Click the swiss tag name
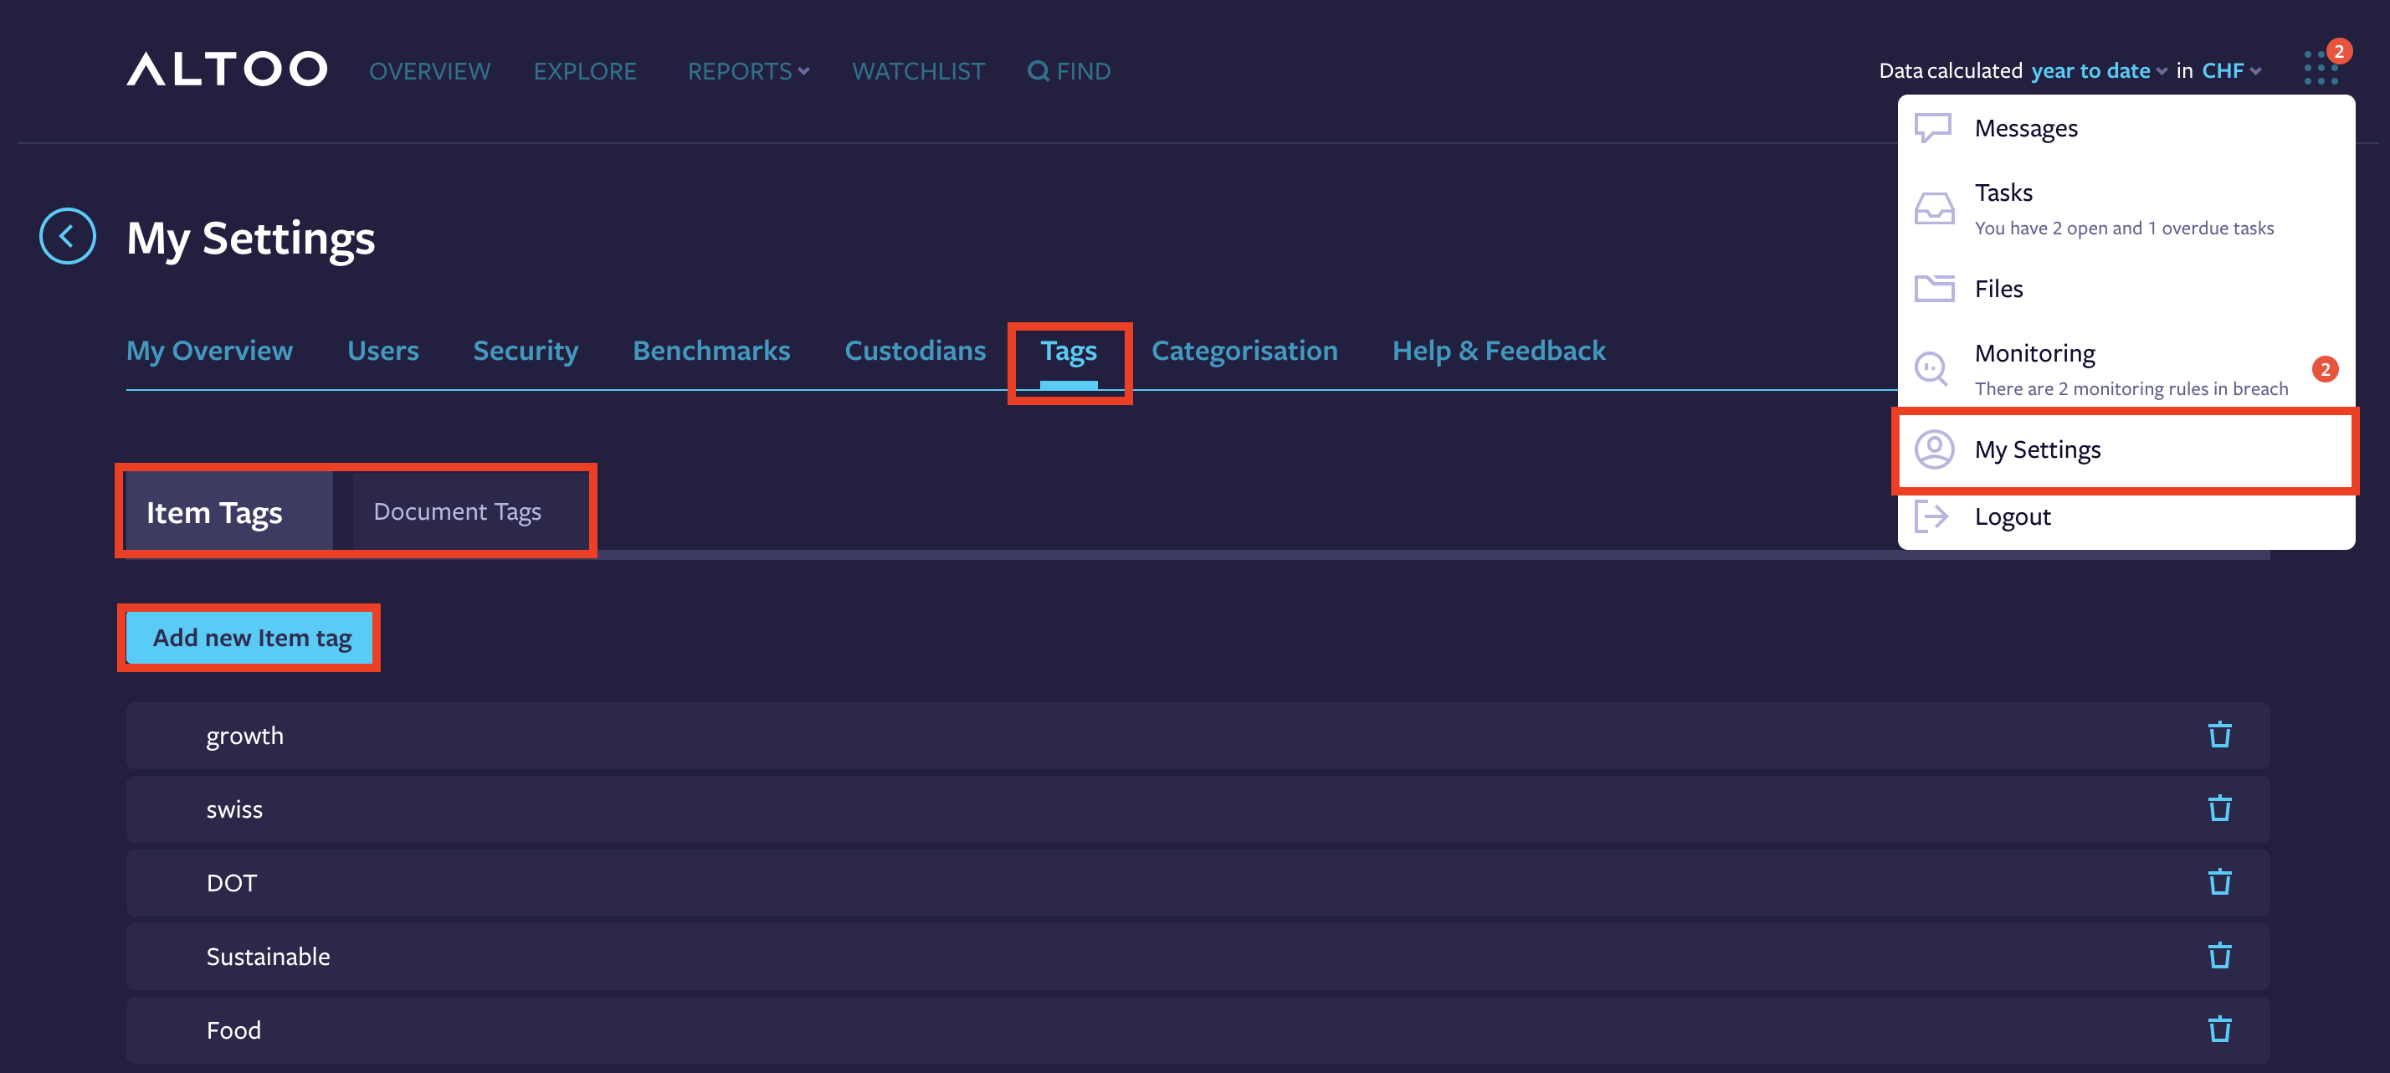Viewport: 2390px width, 1073px height. tap(233, 809)
